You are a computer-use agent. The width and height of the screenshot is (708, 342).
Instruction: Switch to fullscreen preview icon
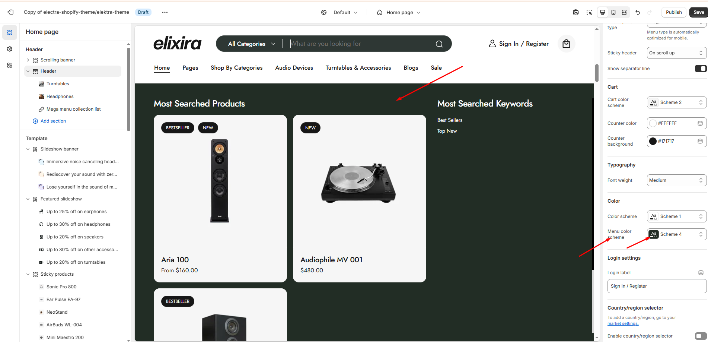pos(624,12)
